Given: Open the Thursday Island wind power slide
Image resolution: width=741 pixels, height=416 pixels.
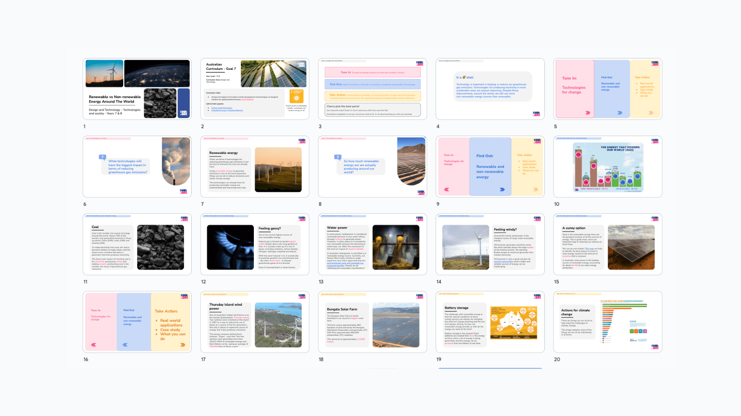Looking at the screenshot, I should coord(255,322).
